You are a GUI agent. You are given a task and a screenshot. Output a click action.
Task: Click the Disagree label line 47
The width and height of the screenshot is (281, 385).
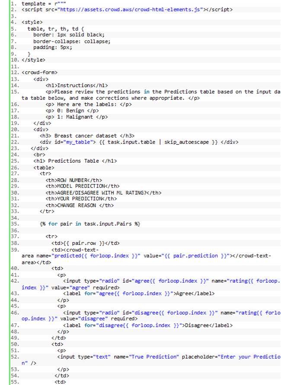tap(148, 325)
